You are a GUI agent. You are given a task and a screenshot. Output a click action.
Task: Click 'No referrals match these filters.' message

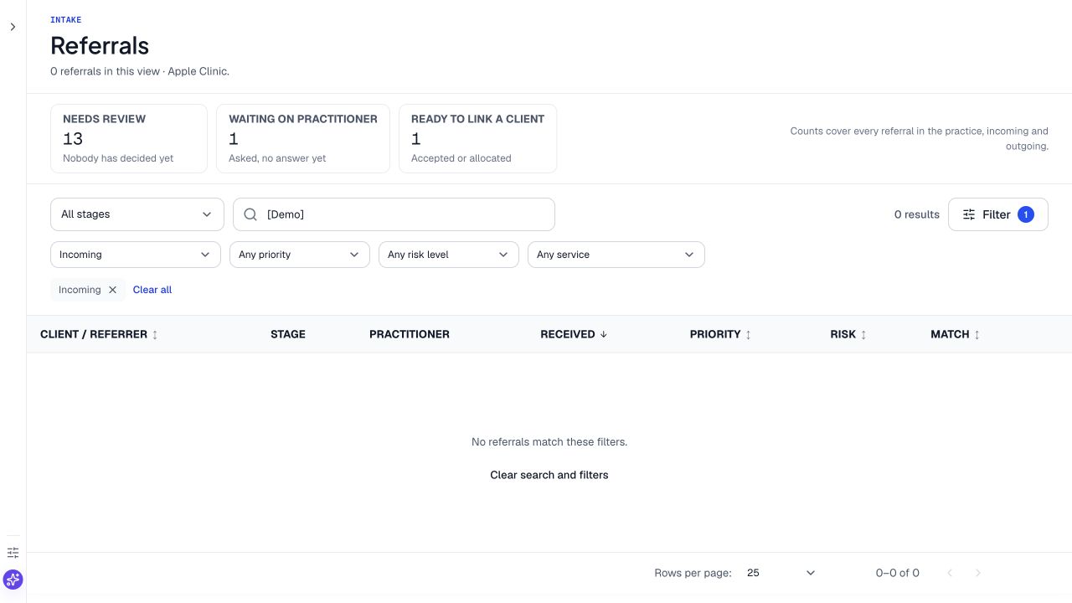pos(549,441)
